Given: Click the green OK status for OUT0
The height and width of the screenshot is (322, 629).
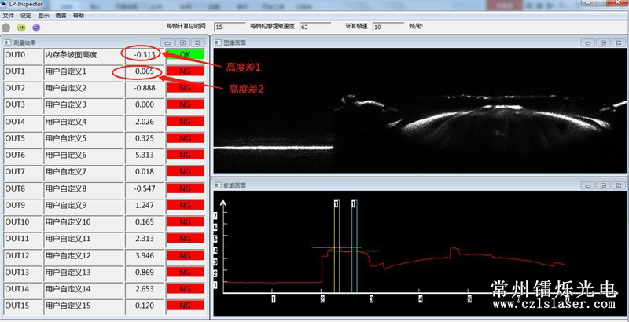Looking at the screenshot, I should 185,55.
